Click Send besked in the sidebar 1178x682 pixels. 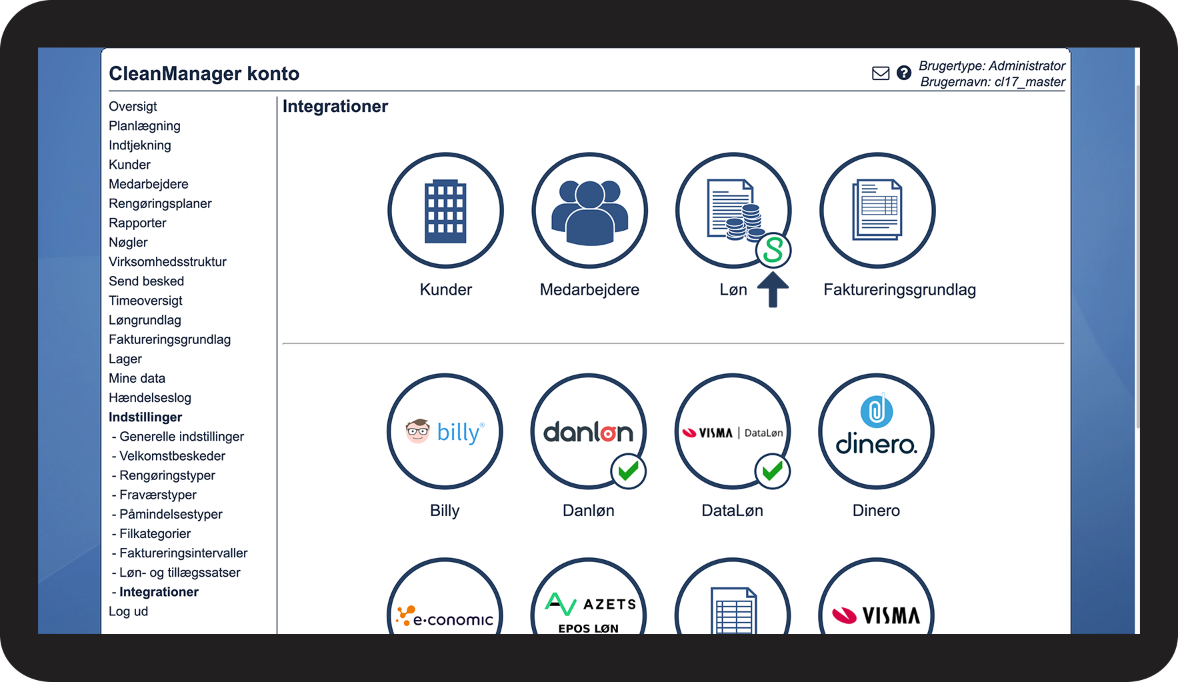click(x=146, y=281)
